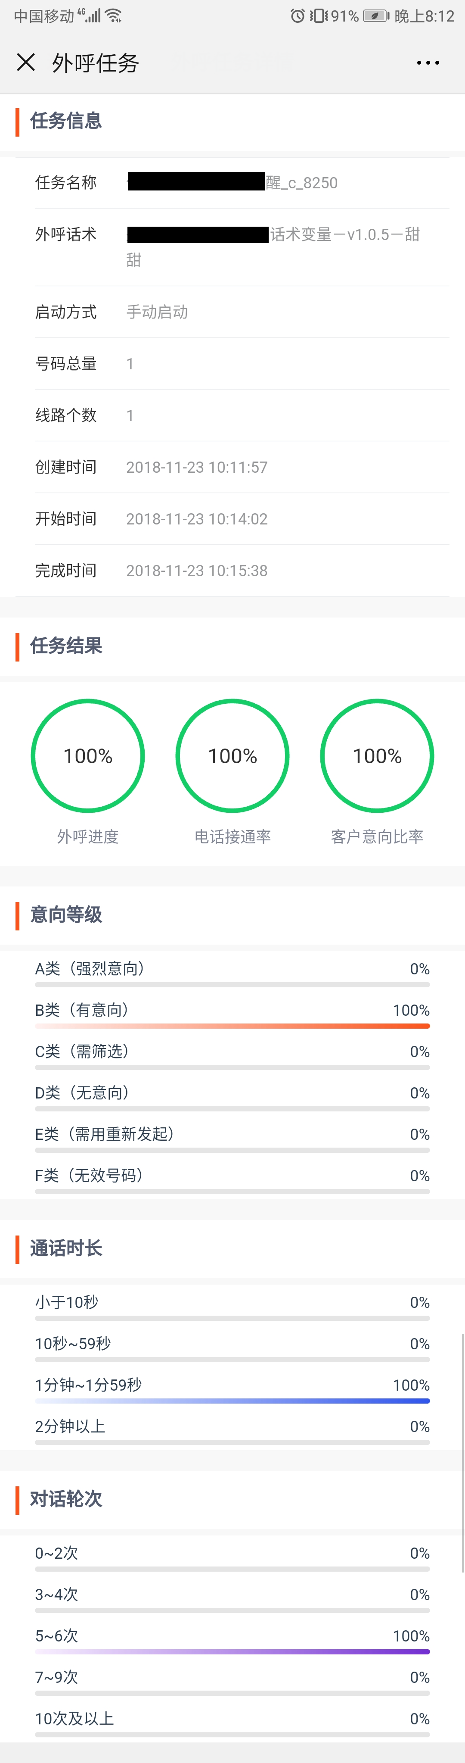465x1763 pixels.
Task: Tap the 启动方式 手动启动 value
Action: [157, 312]
